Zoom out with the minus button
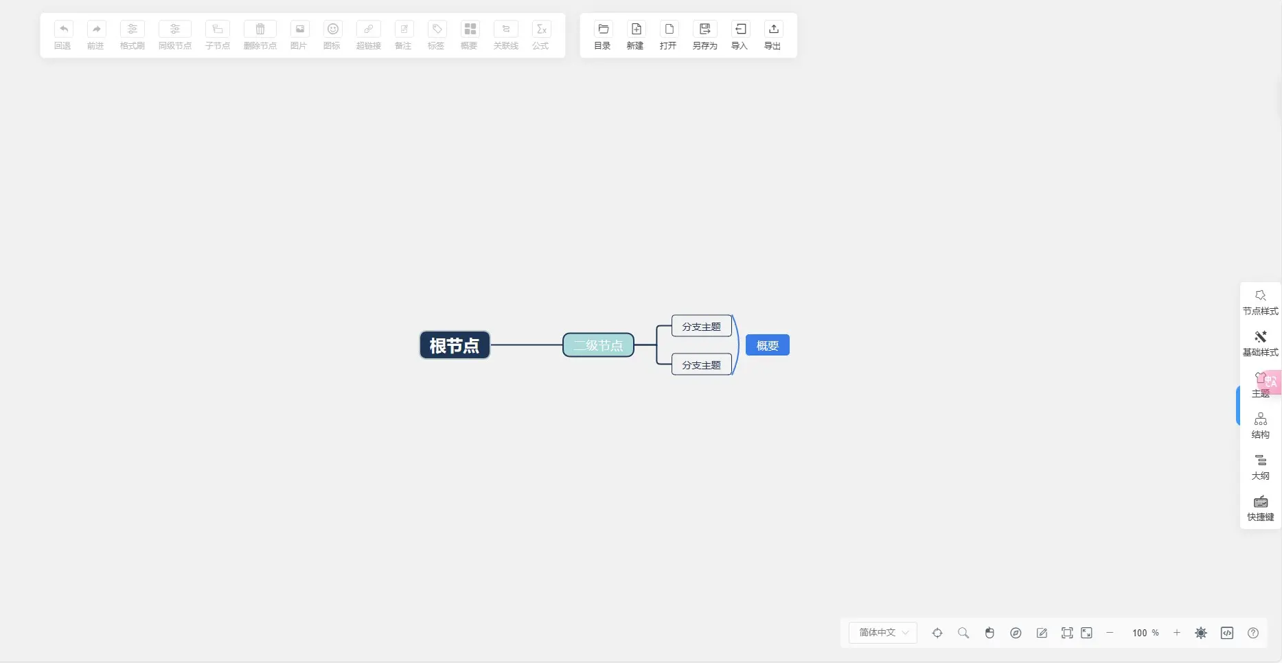The width and height of the screenshot is (1282, 663). 1110,633
